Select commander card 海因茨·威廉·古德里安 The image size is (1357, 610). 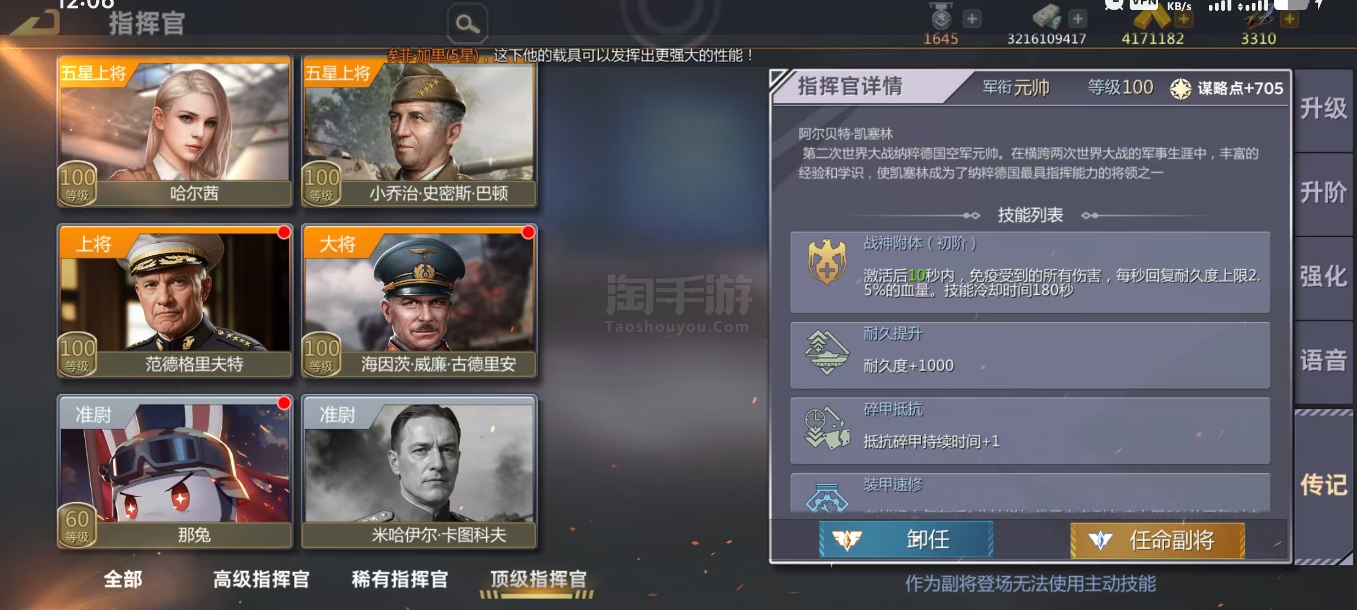419,301
